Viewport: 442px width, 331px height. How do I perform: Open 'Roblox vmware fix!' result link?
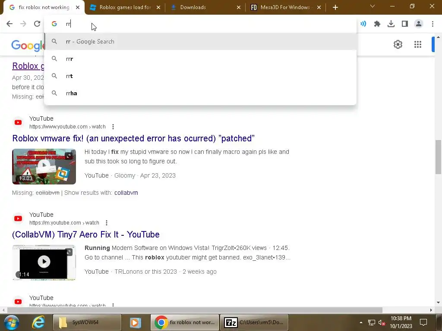[x=133, y=138]
